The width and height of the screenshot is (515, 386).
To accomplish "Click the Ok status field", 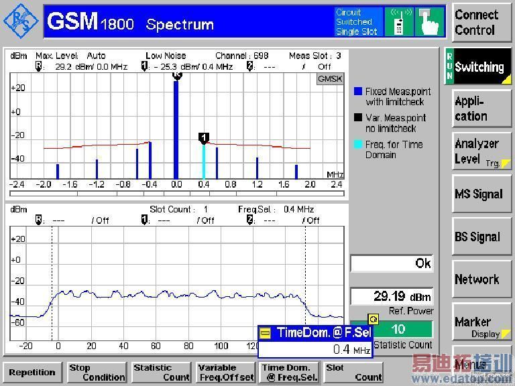I will point(392,263).
